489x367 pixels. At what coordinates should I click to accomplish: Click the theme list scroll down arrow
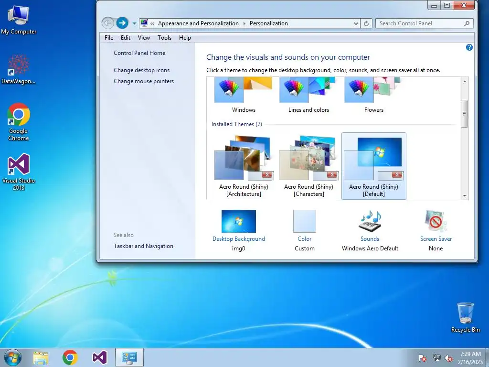coord(464,195)
